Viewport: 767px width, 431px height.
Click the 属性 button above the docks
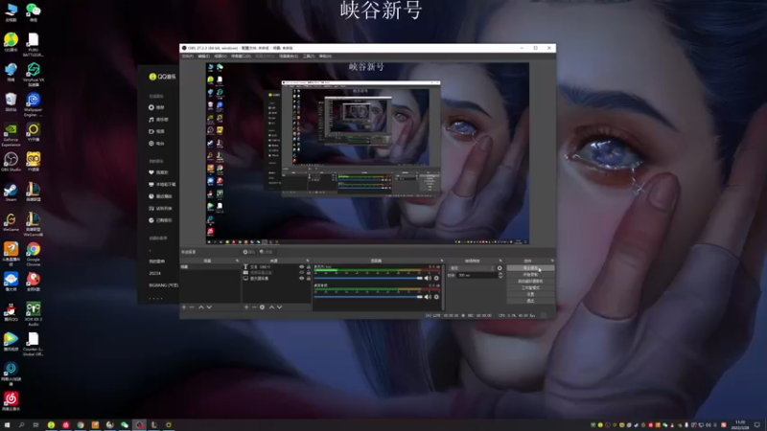[249, 252]
